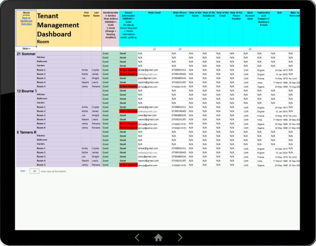Click the Add link below the table
The width and height of the screenshot is (316, 246).
23,171
